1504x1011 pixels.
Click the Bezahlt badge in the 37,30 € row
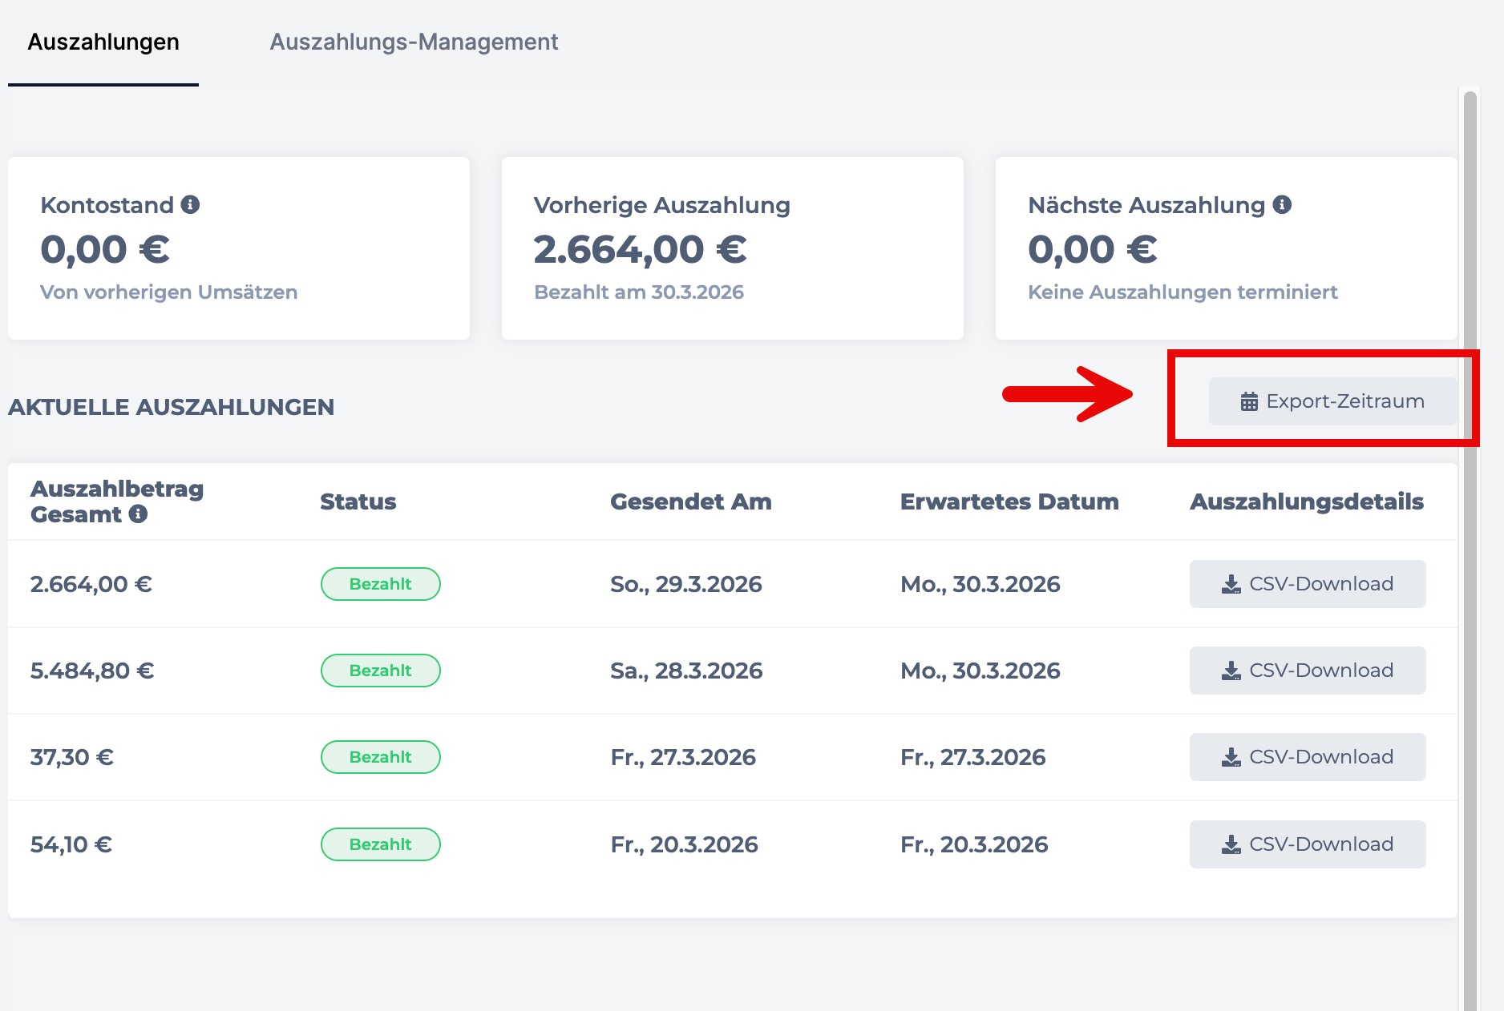point(381,757)
